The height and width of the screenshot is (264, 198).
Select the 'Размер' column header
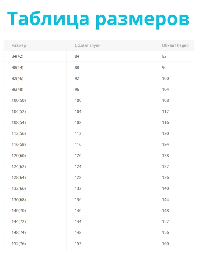(19, 45)
